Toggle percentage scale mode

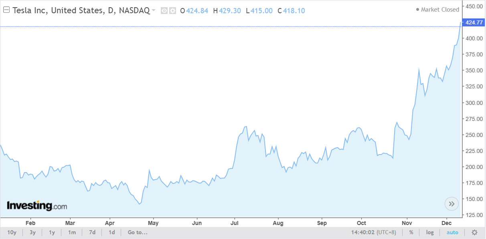point(411,232)
